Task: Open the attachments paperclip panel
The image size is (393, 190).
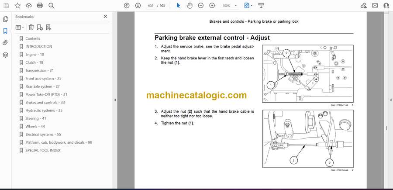Action: point(5,43)
